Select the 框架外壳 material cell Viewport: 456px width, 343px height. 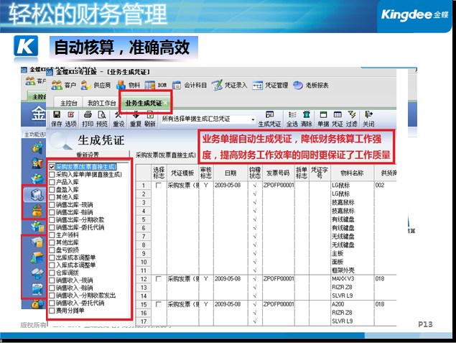click(352, 270)
